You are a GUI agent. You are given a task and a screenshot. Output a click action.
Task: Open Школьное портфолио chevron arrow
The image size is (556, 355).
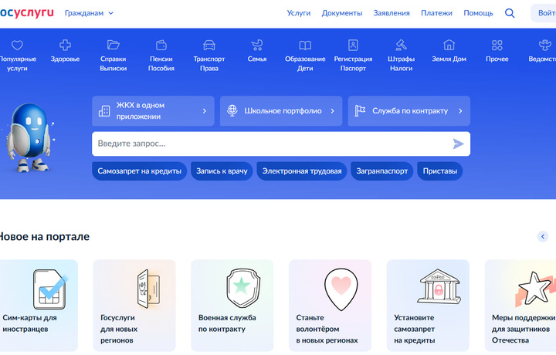[x=332, y=111]
